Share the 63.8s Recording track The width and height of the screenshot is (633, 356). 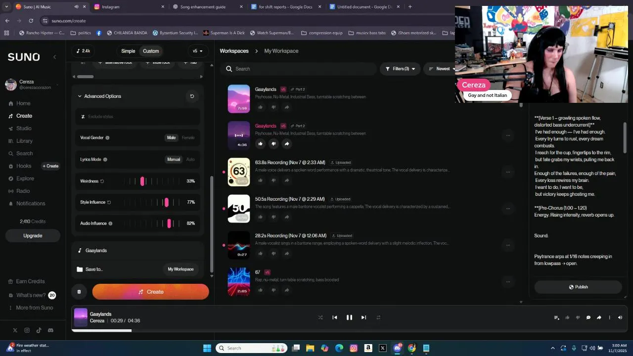click(287, 180)
